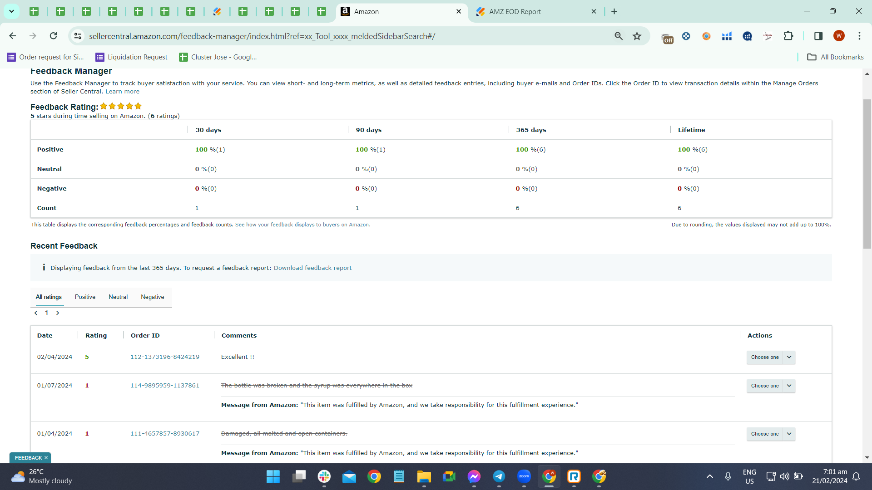Switch to the Neutral ratings tab
872x490 pixels.
[x=118, y=297]
